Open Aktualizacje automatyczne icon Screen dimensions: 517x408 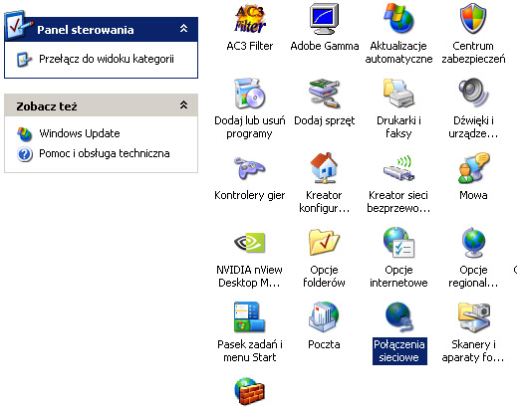click(398, 19)
